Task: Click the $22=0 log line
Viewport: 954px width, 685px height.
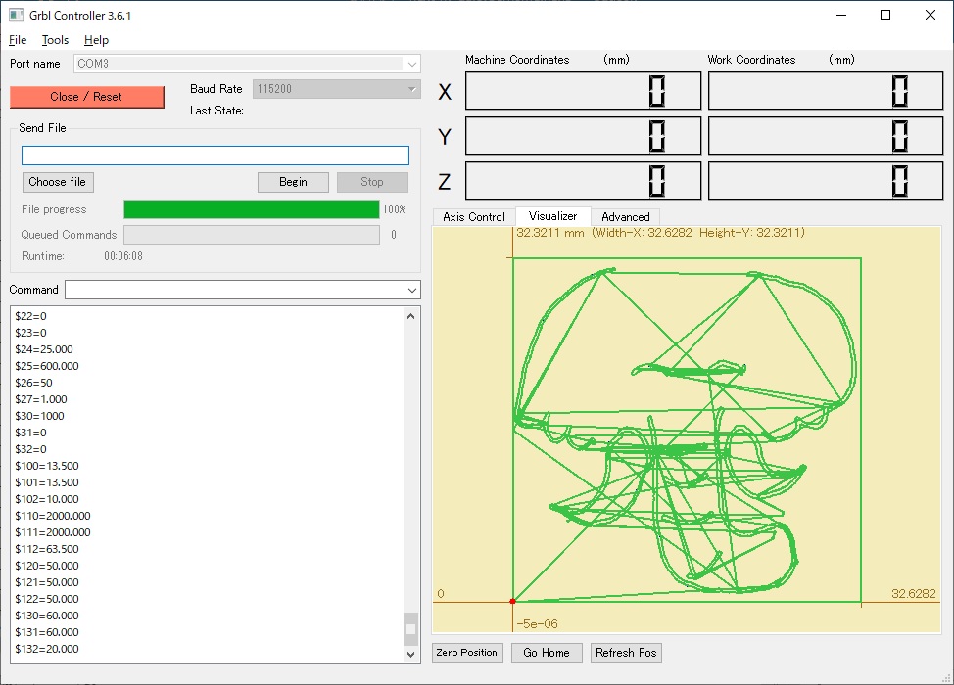Action: (30, 316)
